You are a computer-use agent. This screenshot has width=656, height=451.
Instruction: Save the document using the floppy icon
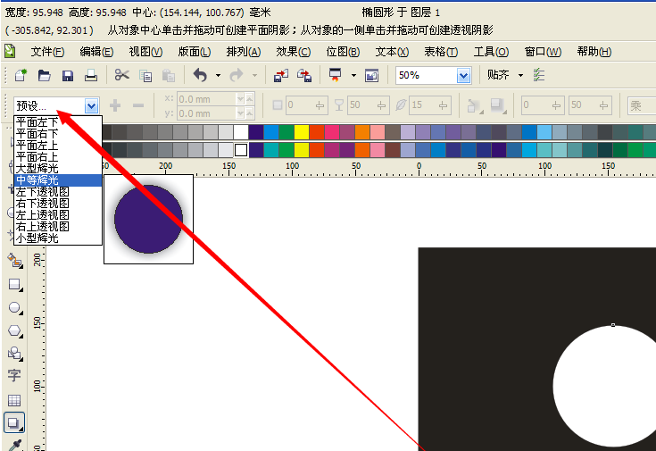click(x=68, y=76)
